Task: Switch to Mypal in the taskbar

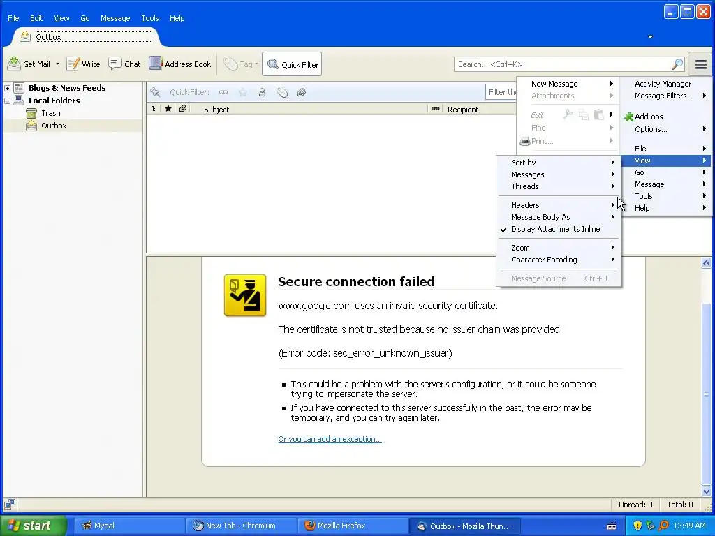Action: [x=128, y=526]
